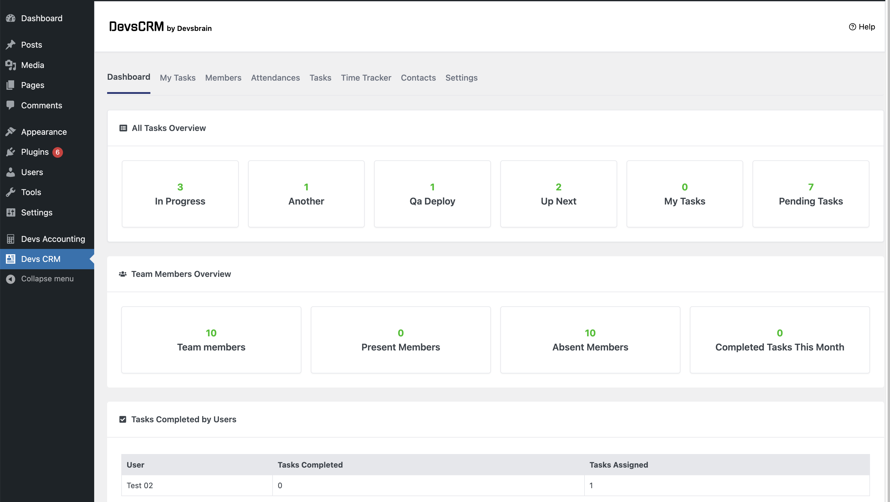
Task: Click the Devs Accounting calculator icon
Action: click(11, 239)
